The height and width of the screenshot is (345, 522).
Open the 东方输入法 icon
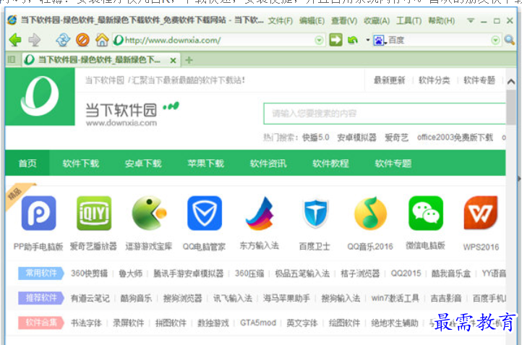pyautogui.click(x=260, y=213)
